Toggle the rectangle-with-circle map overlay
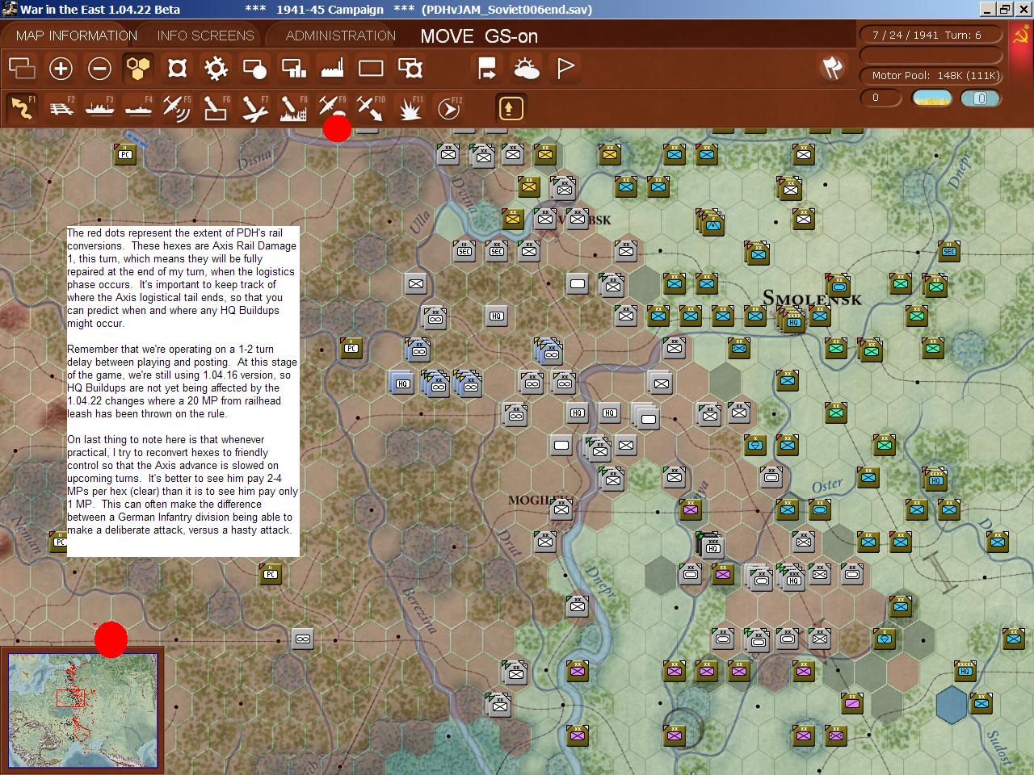1034x775 pixels. [254, 69]
